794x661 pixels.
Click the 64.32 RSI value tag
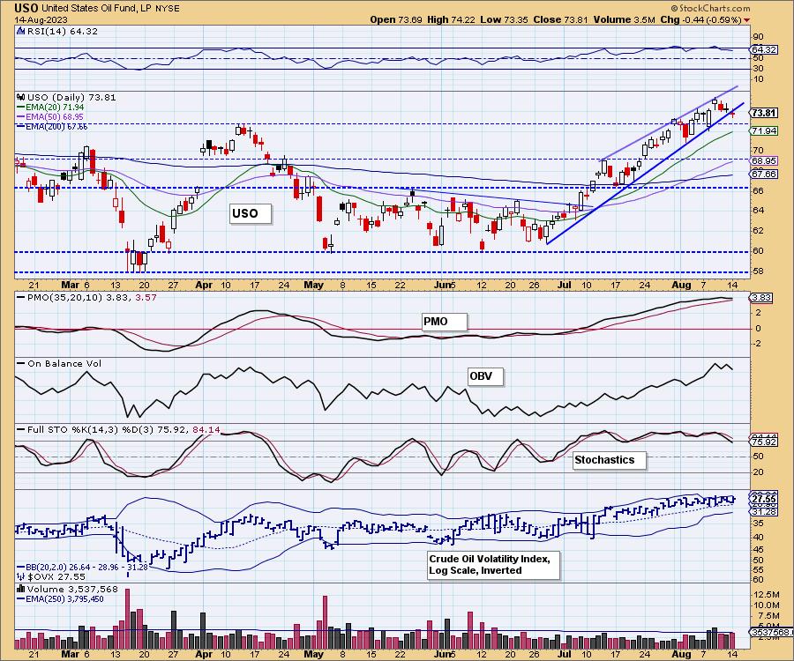764,49
